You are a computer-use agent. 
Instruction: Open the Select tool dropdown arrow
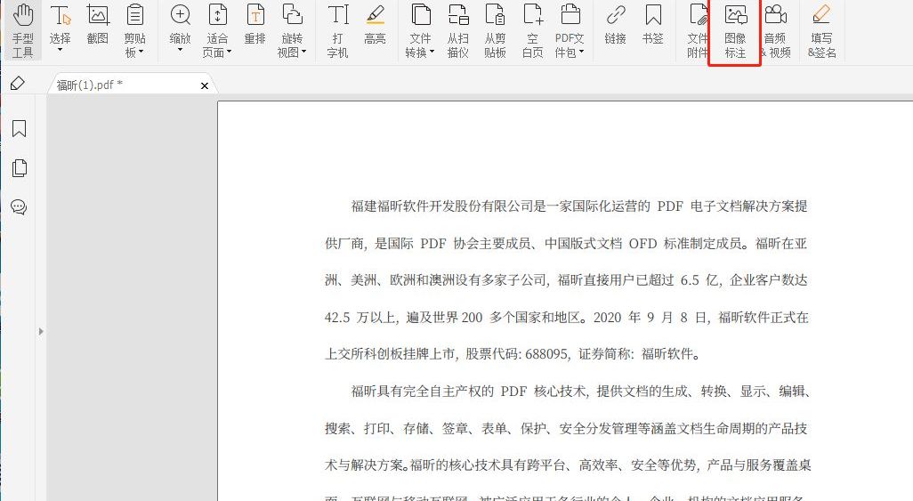pos(60,51)
